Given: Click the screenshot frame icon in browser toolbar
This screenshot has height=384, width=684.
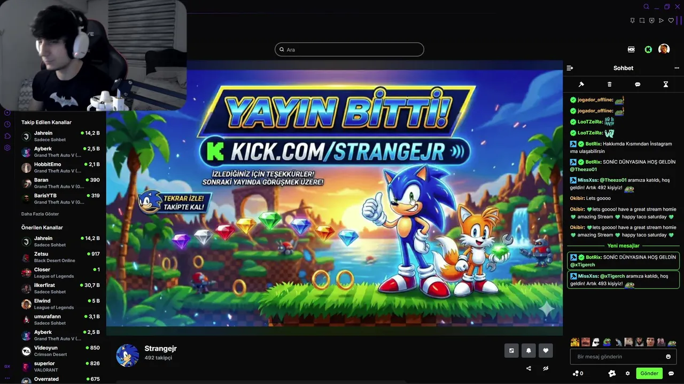Looking at the screenshot, I should click(x=642, y=20).
